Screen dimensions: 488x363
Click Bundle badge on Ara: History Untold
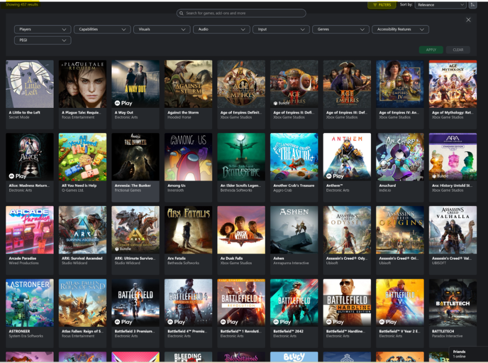[x=440, y=176]
